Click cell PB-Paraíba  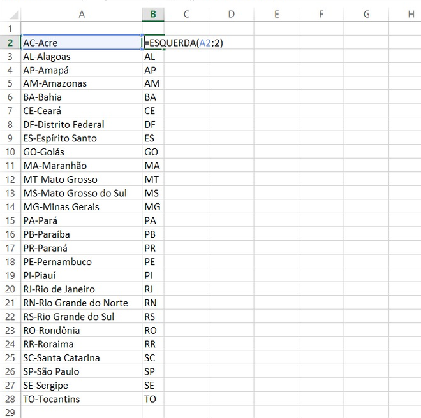[82, 234]
